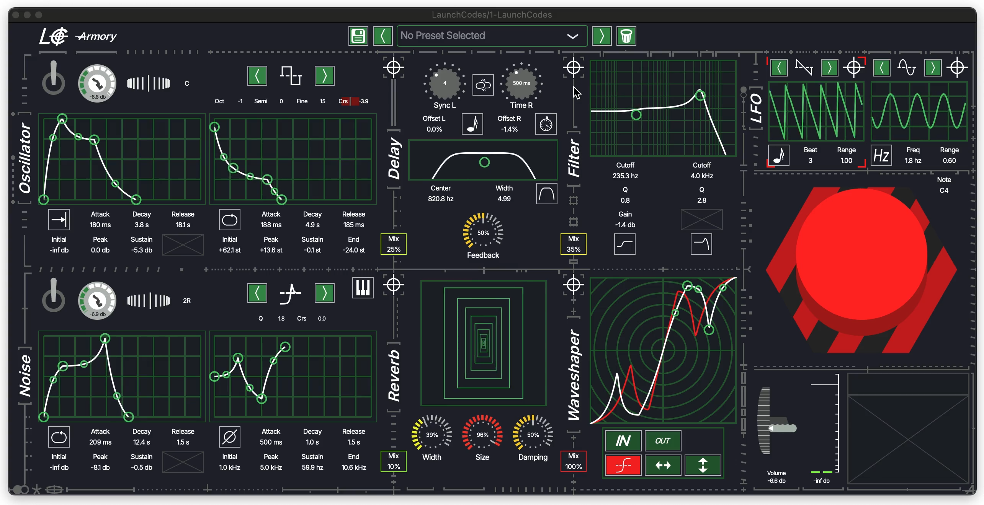
Task: Select next Noise filter type
Action: (325, 293)
